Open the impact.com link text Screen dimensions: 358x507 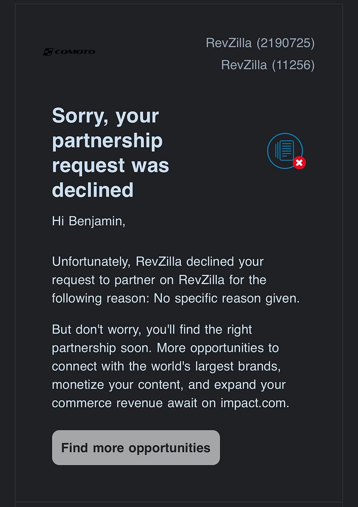(x=254, y=403)
